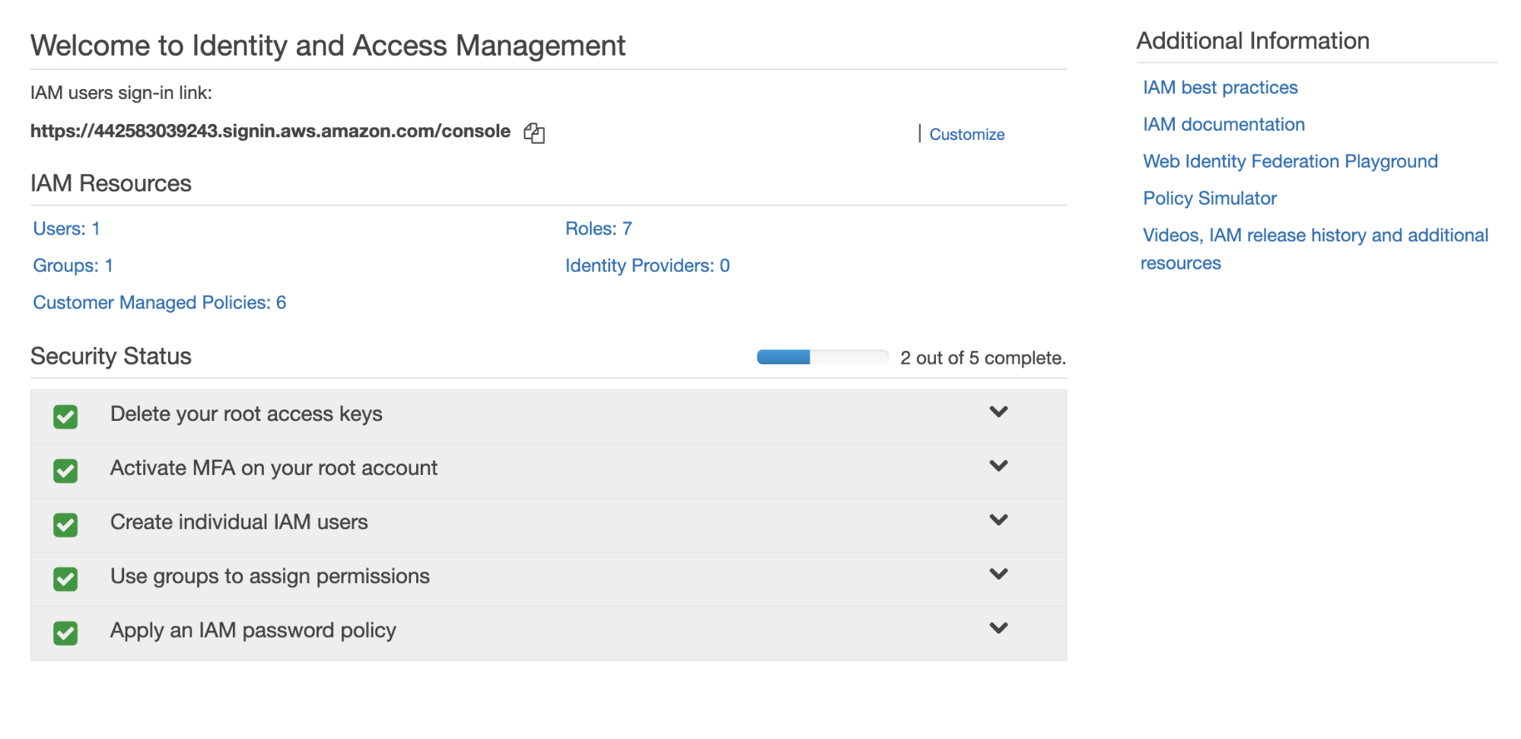Viewport: 1521px width, 739px height.
Task: Click Customize next to the sign-in link
Action: coord(966,134)
